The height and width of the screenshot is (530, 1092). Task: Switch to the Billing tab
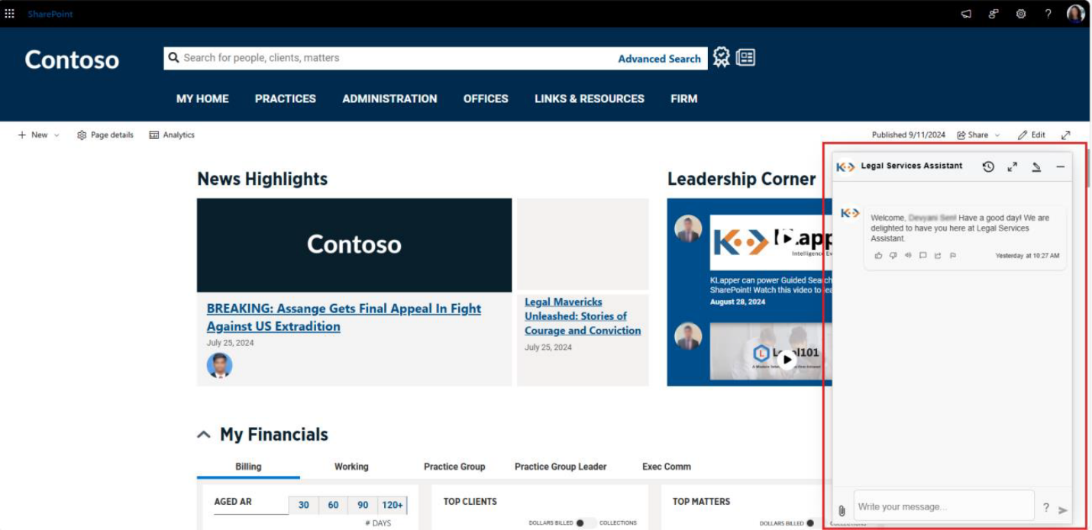(248, 467)
